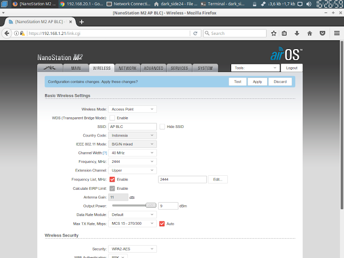The width and height of the screenshot is (344, 258).
Task: Go to Firefox home page icon
Action: 310,33
